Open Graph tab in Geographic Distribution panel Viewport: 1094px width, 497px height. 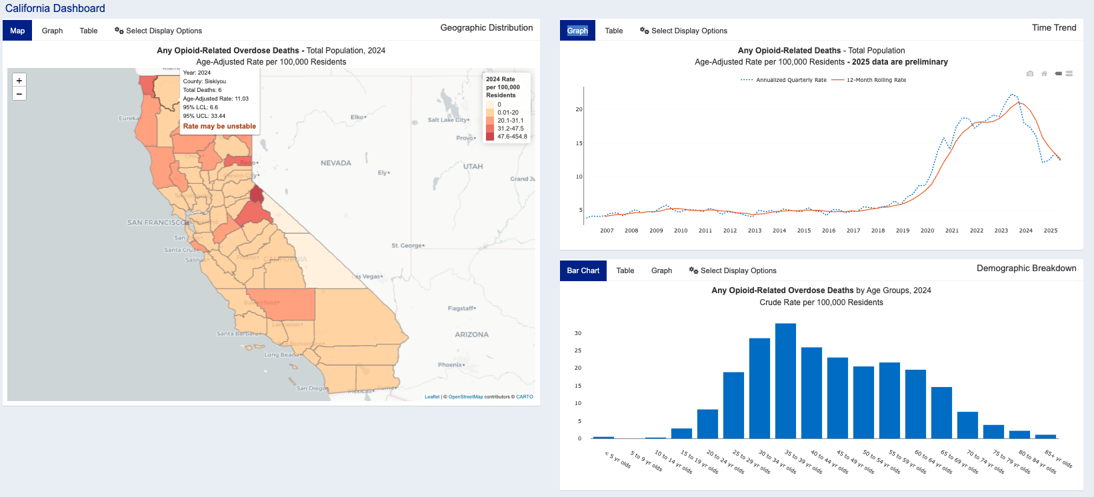[52, 31]
